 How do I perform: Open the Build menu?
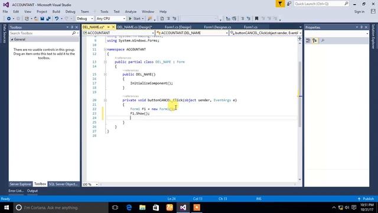tap(56, 12)
